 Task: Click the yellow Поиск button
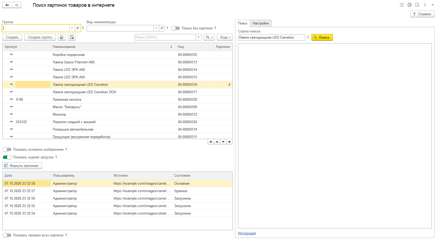point(322,38)
